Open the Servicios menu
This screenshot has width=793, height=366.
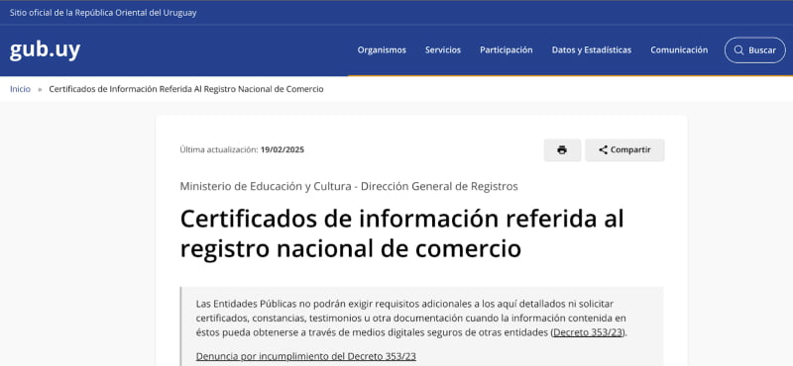pyautogui.click(x=443, y=50)
